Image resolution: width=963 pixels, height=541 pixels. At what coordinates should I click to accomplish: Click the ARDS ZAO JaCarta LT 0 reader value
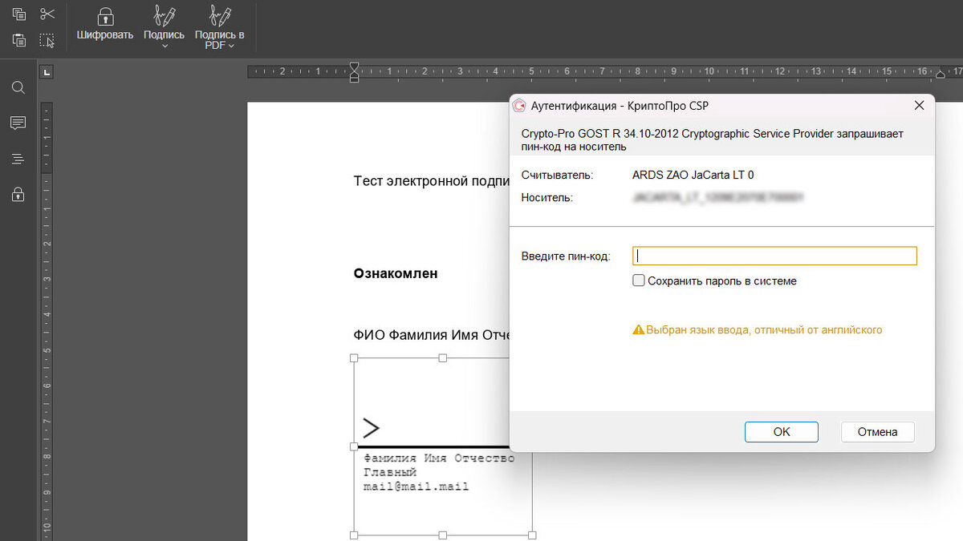693,175
